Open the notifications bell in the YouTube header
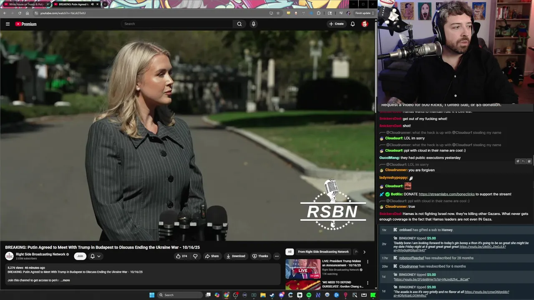The image size is (534, 300). [x=353, y=24]
